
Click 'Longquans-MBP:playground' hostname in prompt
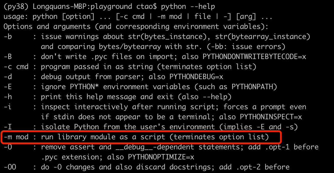pyautogui.click(x=82, y=6)
